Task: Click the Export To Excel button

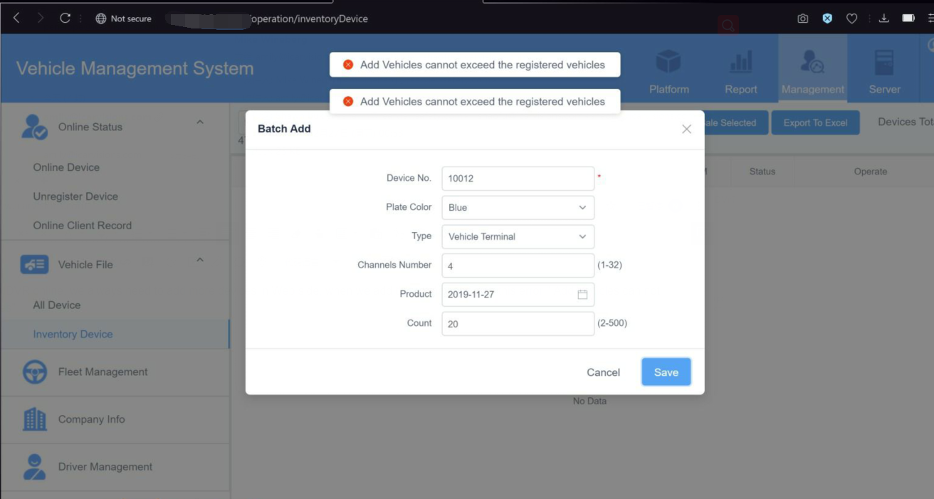Action: (815, 122)
